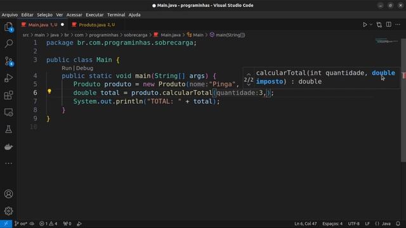Click the Run code lens link
Image resolution: width=406 pixels, height=228 pixels.
[67, 68]
